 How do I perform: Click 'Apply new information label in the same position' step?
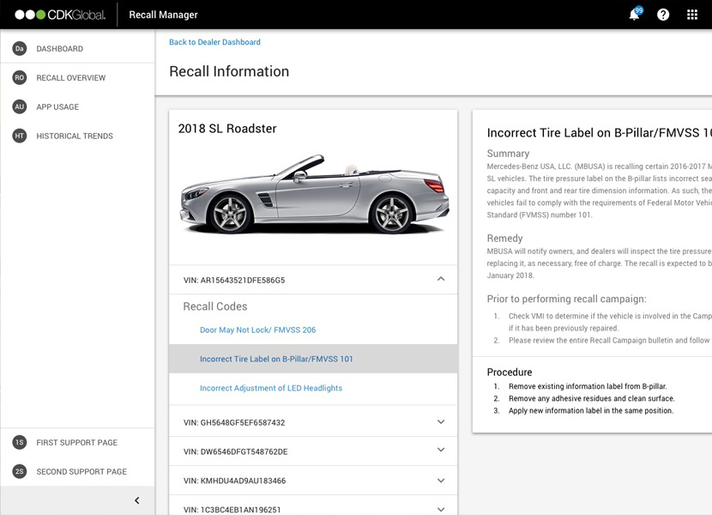[591, 411]
